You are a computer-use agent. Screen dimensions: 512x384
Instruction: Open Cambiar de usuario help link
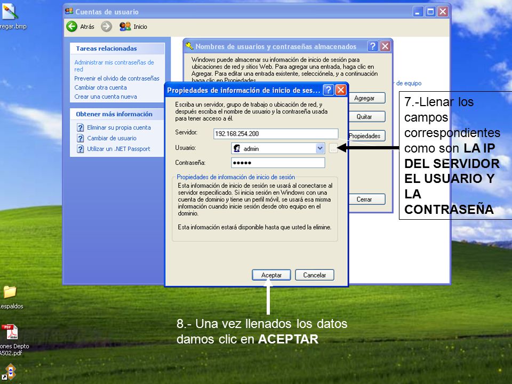(x=111, y=138)
